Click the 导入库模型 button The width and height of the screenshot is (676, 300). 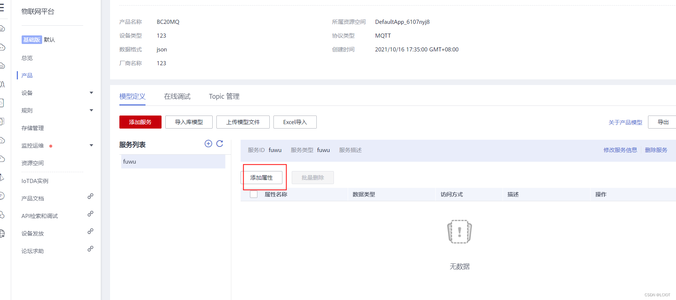189,122
